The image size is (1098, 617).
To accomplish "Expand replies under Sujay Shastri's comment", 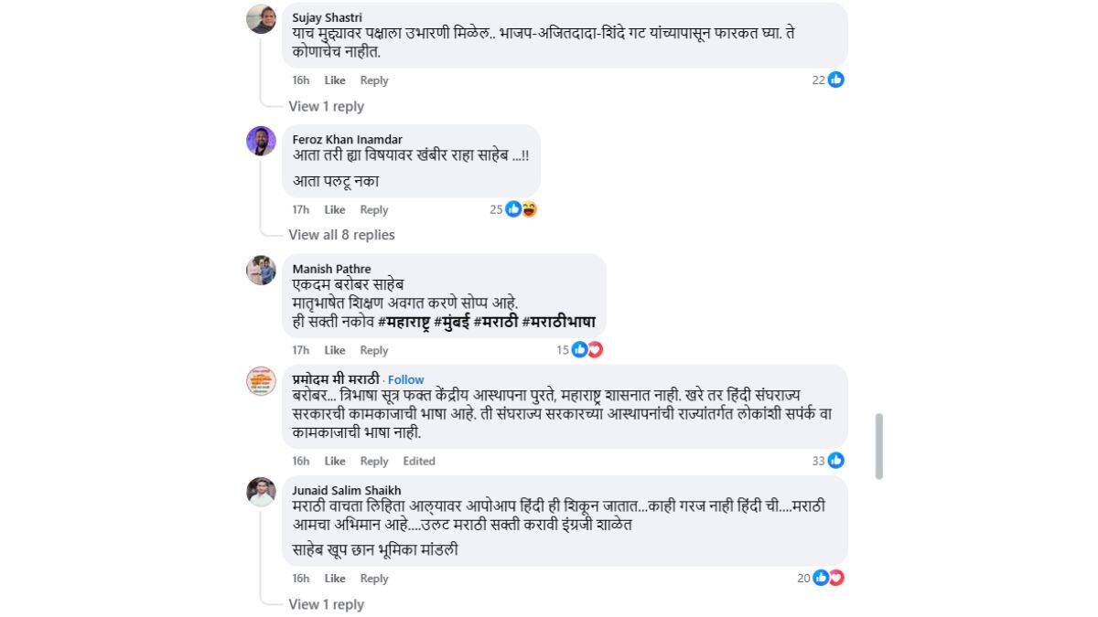I will pos(326,106).
